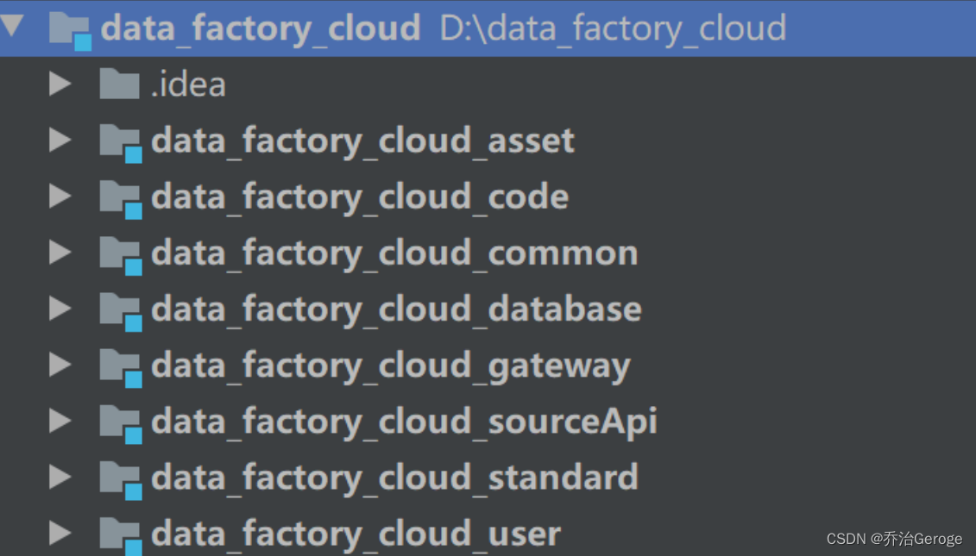976x556 pixels.
Task: Click the data_factory_cloud_gateway module folder icon
Action: [122, 365]
